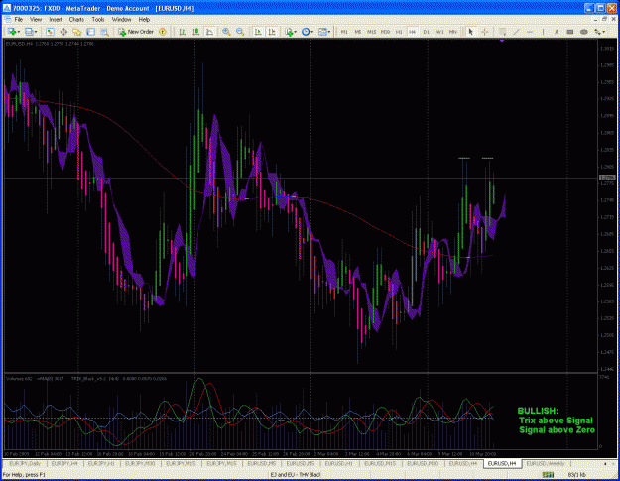Open a New Chart from the toolbar
Viewport: 620px width, 481px height.
pyautogui.click(x=12, y=32)
